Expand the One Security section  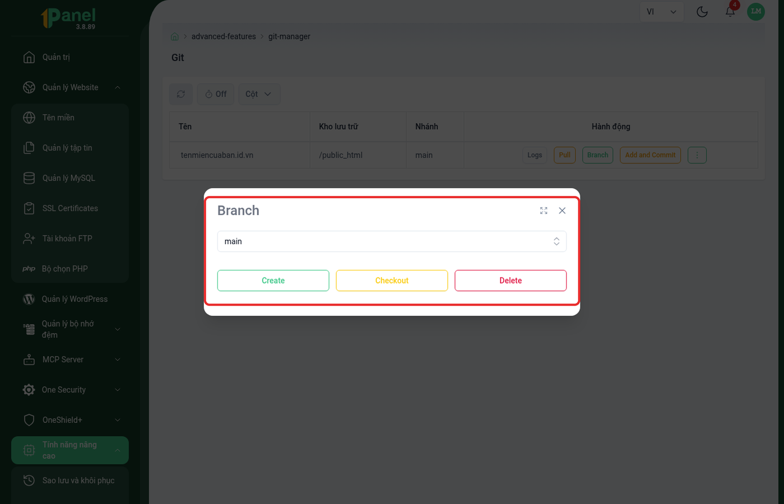pyautogui.click(x=70, y=390)
